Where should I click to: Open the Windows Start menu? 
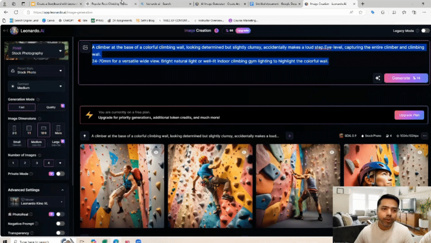(5, 241)
